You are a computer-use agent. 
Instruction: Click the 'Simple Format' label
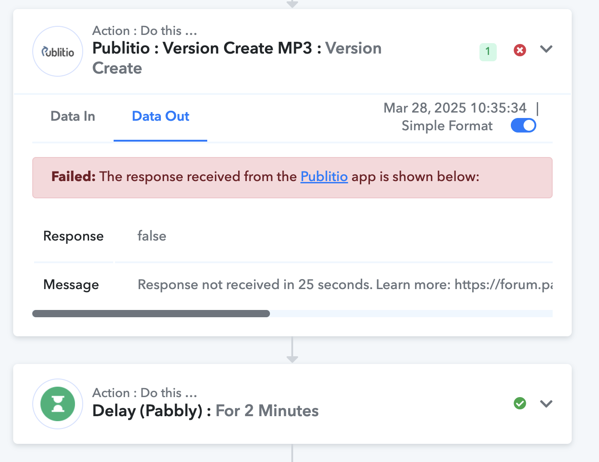(447, 126)
